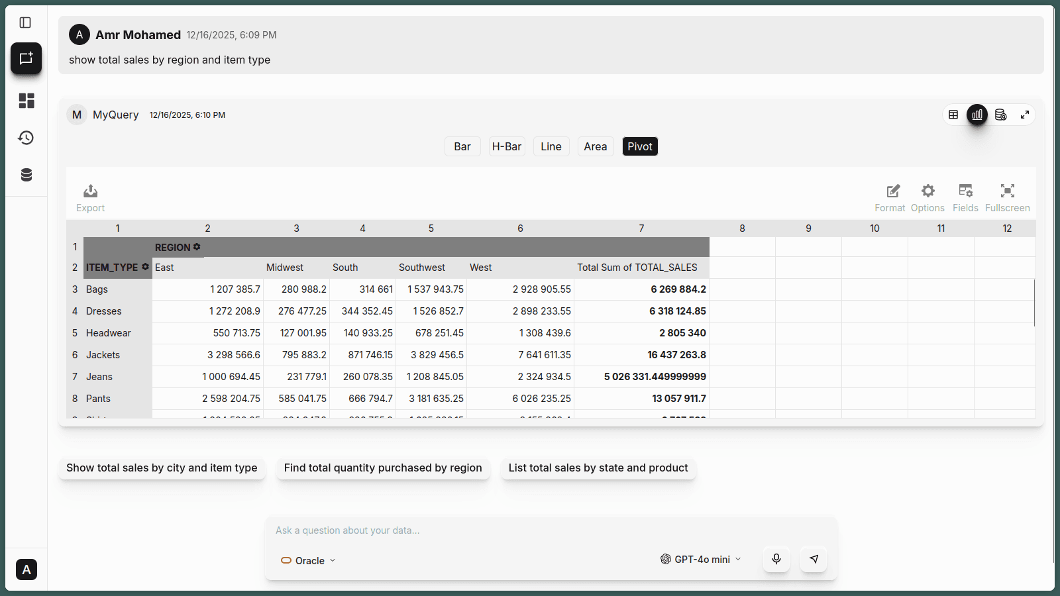Start voice input with the microphone
1060x596 pixels.
coord(776,559)
